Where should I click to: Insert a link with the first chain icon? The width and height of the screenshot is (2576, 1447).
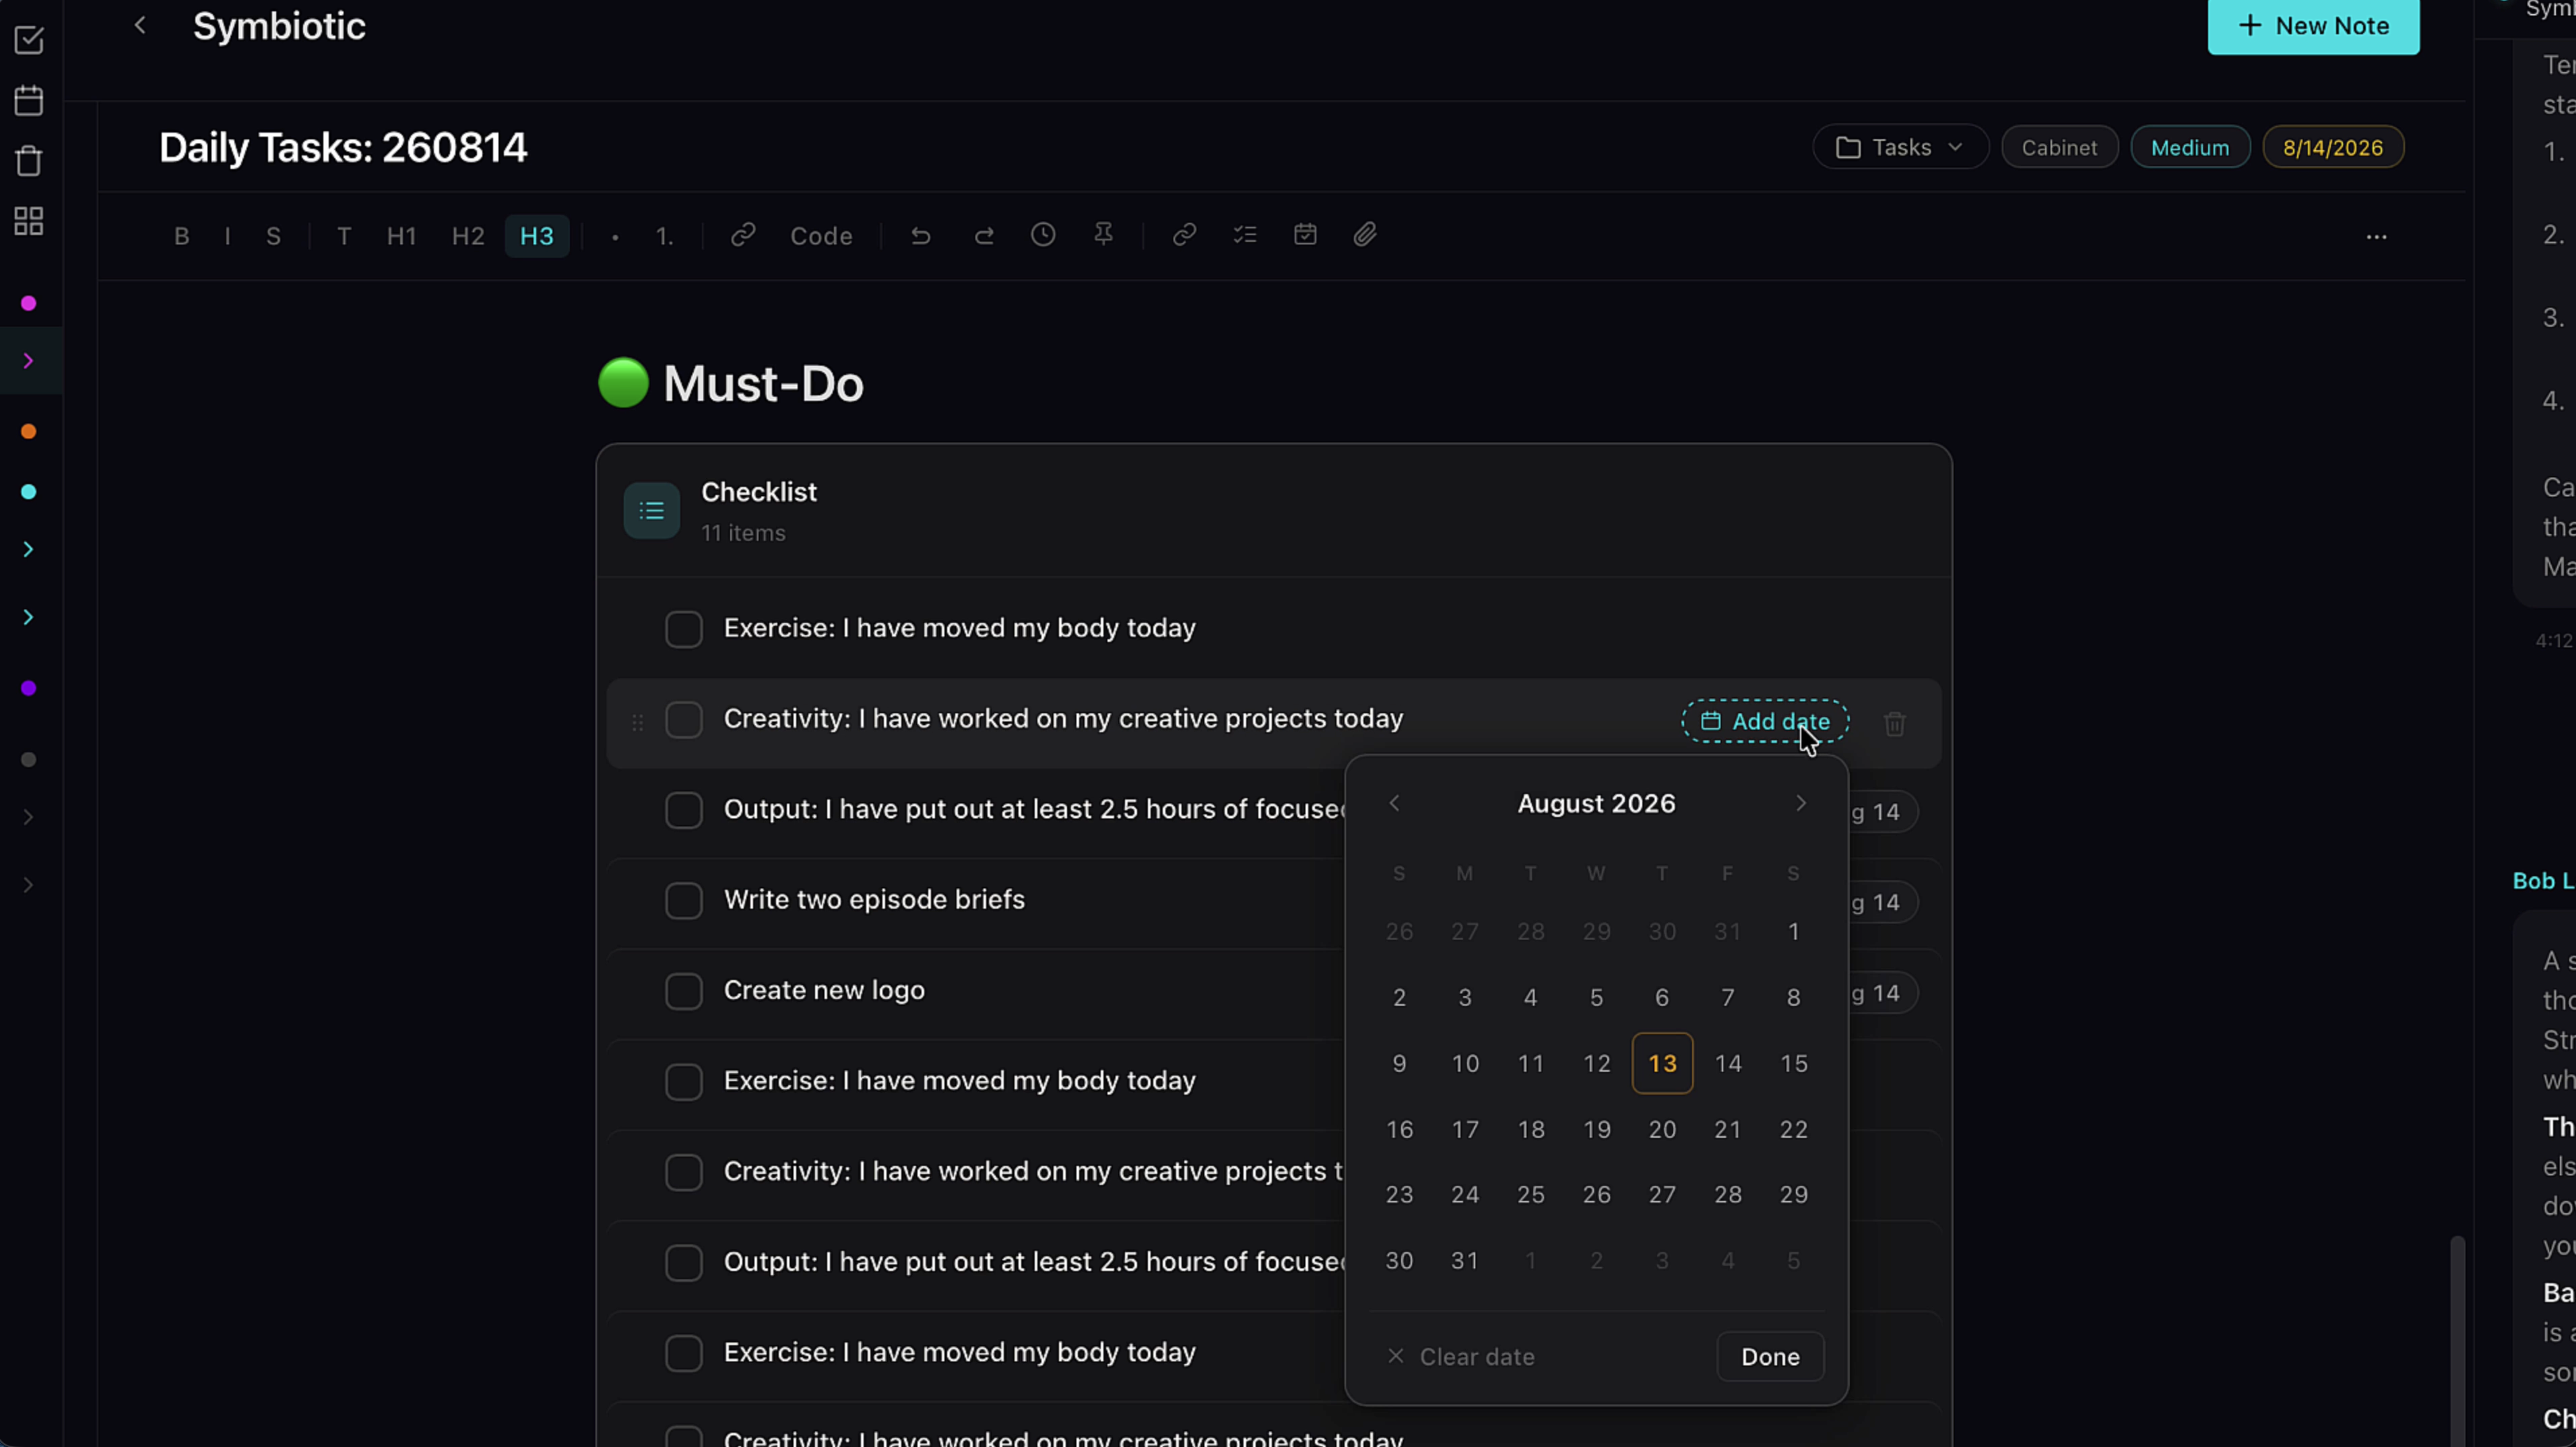[x=743, y=235]
